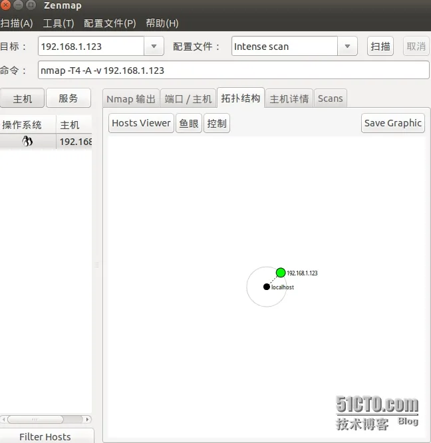Open the 扫描(A) menu
The image size is (431, 443).
[x=17, y=23]
